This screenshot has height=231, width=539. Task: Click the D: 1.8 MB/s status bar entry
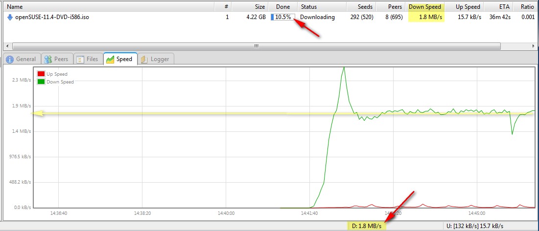368,226
